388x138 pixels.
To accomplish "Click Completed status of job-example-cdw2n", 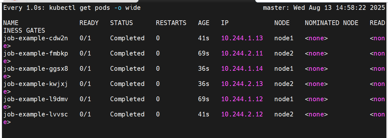I will pos(127,38).
